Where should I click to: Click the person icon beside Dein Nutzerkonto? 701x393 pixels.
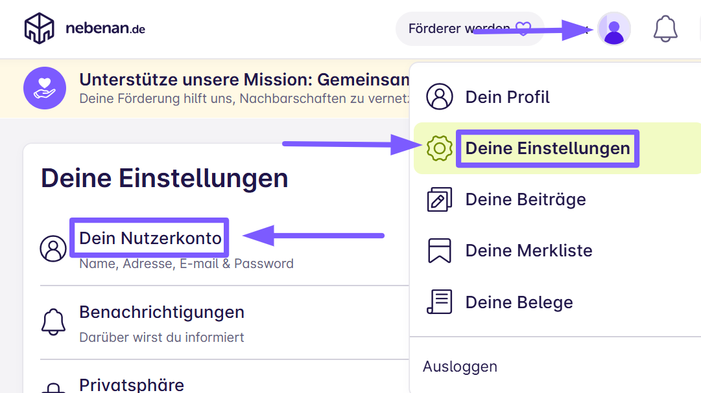point(53,249)
